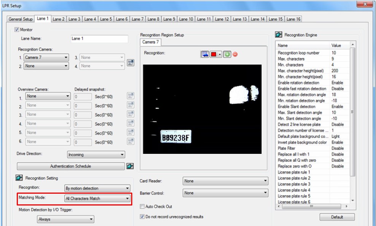The height and width of the screenshot is (226, 376).
Task: Click the Default button
Action: (337, 217)
